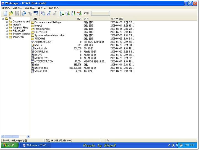
Task: Click the bootfont.bin file icon
Action: coord(33,48)
